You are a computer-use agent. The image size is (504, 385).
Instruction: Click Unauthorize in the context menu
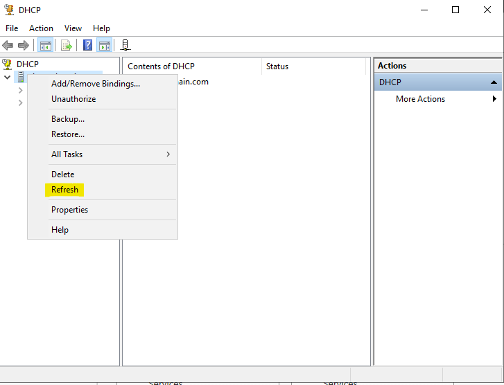(73, 99)
